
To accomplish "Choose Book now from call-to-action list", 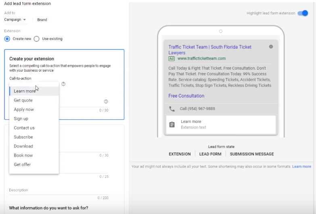I will point(34,155).
